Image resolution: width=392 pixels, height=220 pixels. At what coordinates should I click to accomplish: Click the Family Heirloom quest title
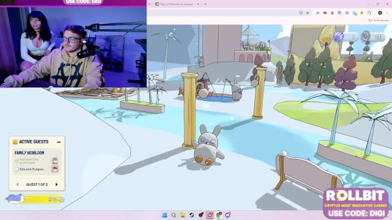[x=29, y=152]
